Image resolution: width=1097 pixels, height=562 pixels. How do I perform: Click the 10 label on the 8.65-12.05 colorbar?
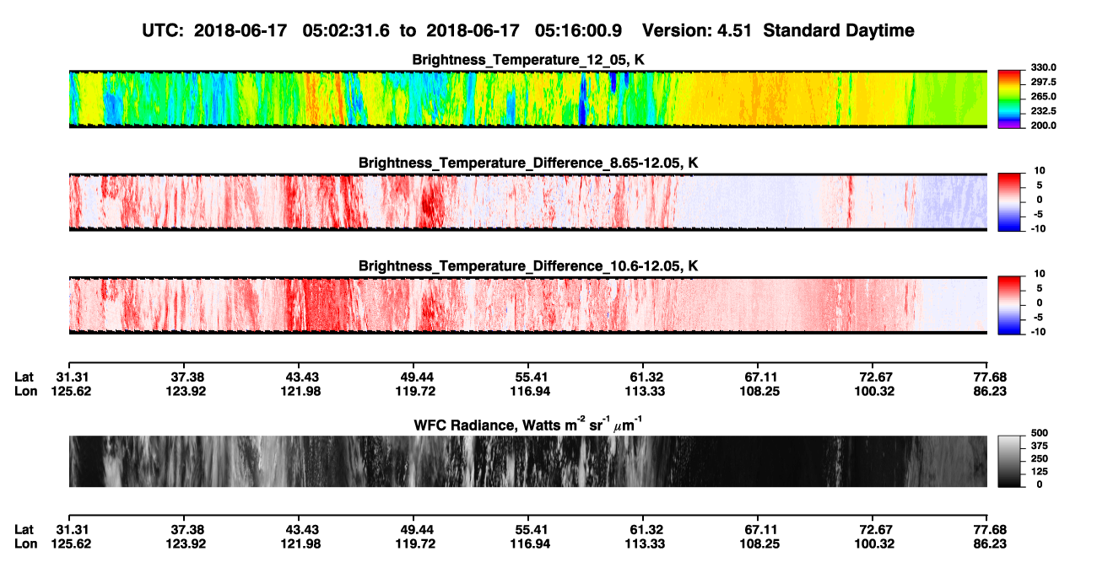[1038, 170]
